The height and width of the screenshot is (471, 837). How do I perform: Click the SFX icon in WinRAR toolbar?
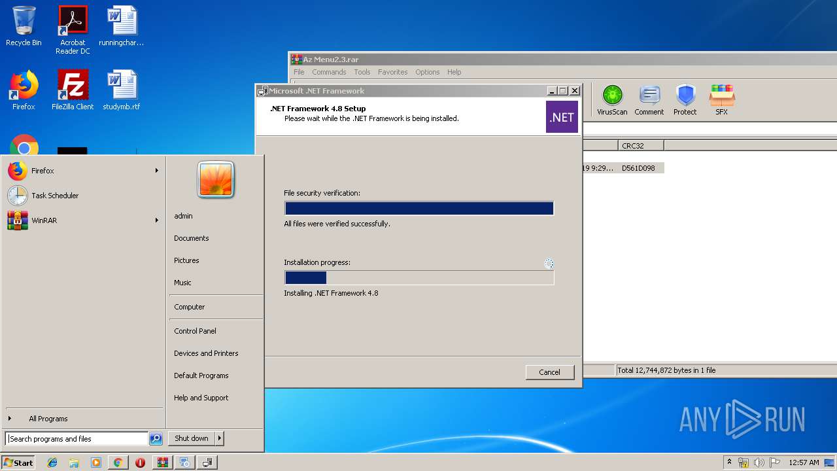[721, 100]
